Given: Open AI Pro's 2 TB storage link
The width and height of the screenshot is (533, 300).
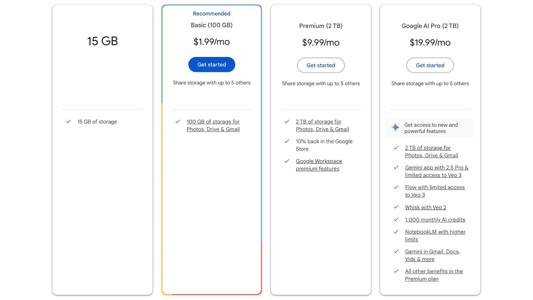Looking at the screenshot, I should pos(431,151).
